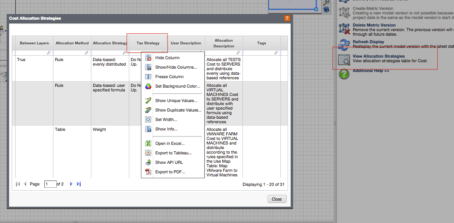Close the Cost Allocation Strategies dialog

click(x=277, y=199)
